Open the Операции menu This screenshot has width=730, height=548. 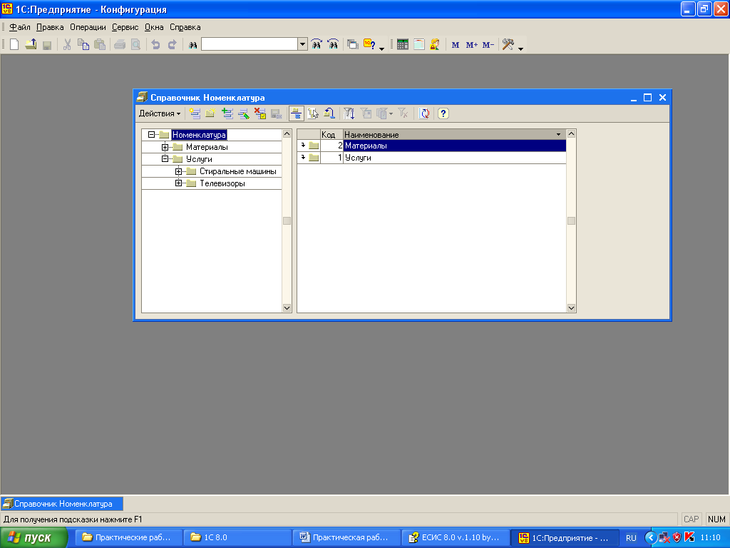tap(88, 27)
